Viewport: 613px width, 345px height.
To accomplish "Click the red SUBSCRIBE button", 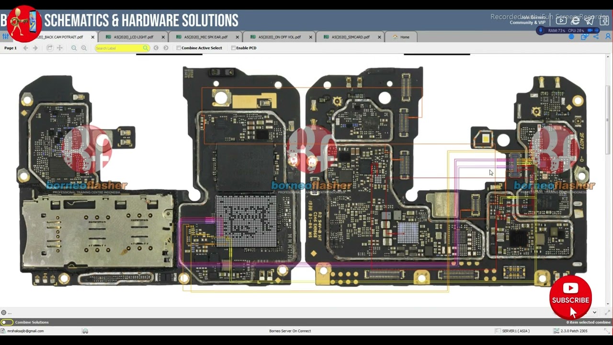I will point(570,298).
